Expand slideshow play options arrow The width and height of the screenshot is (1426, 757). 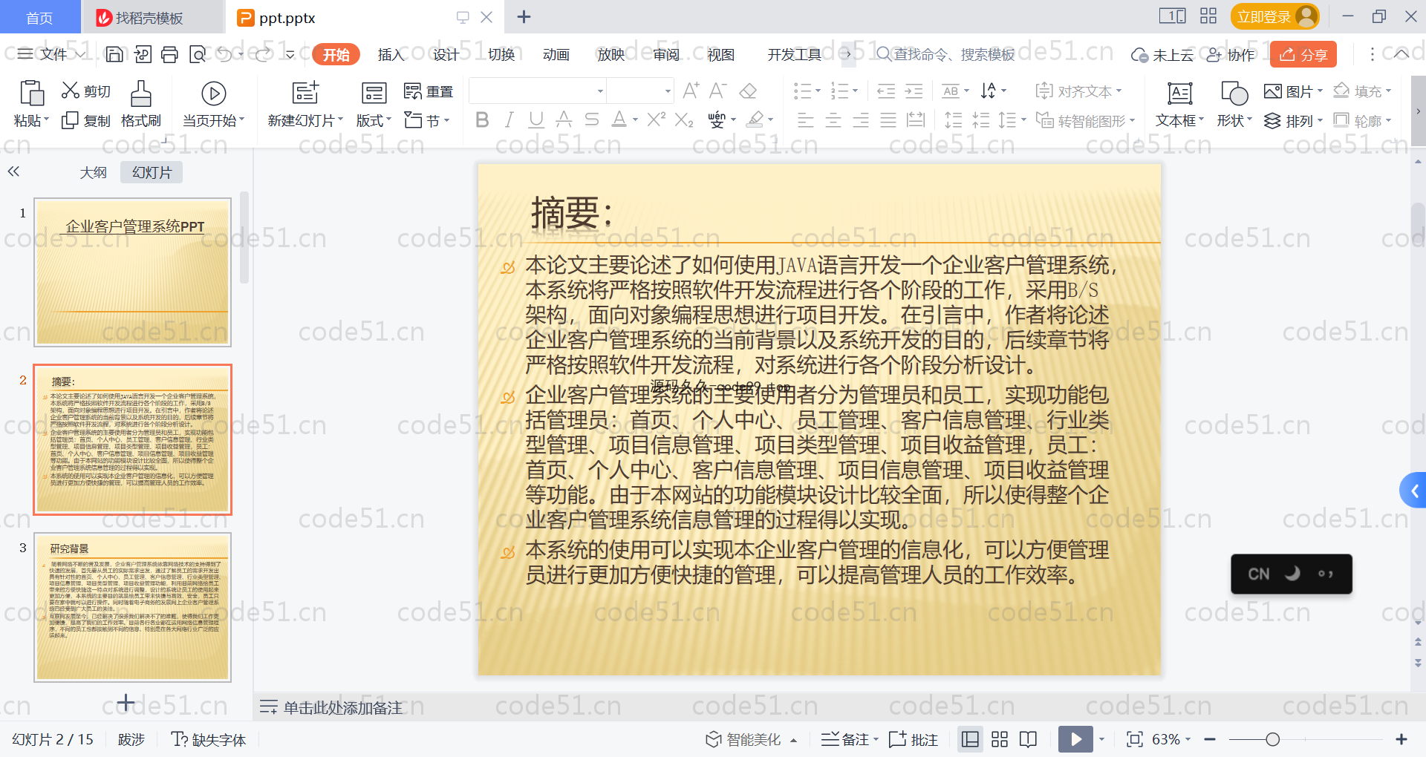(x=1101, y=739)
